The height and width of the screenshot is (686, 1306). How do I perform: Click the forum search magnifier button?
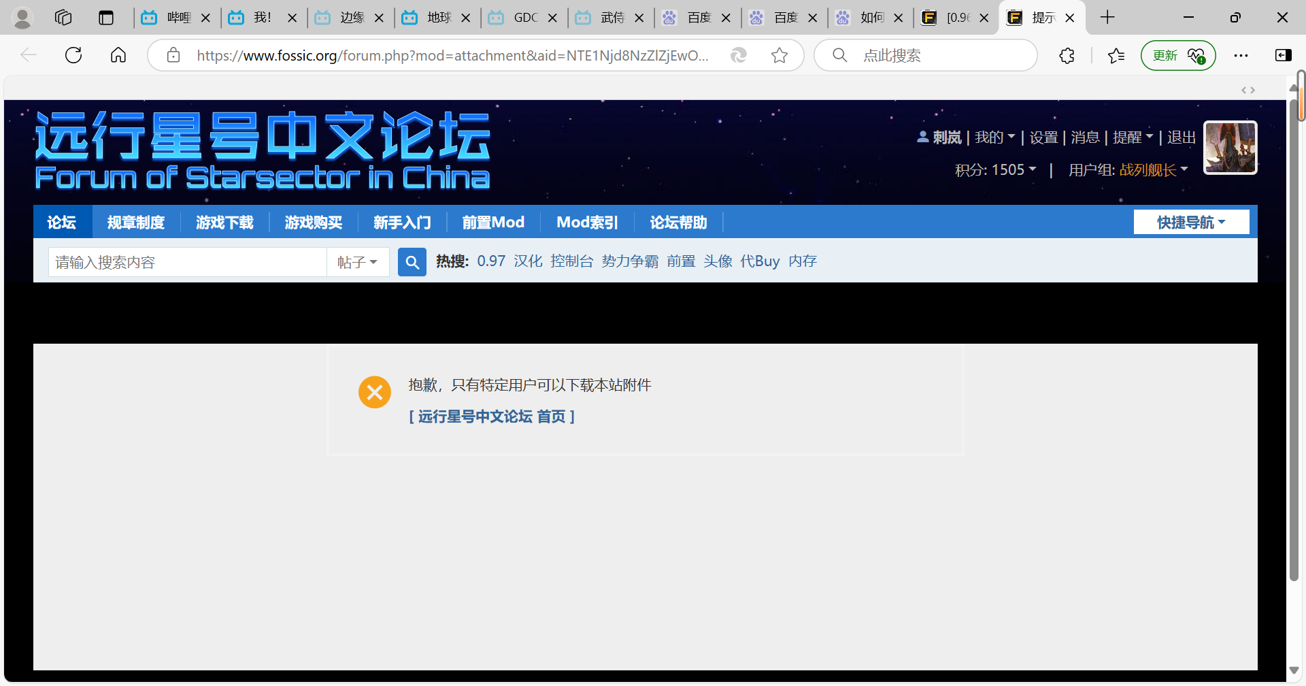(412, 261)
